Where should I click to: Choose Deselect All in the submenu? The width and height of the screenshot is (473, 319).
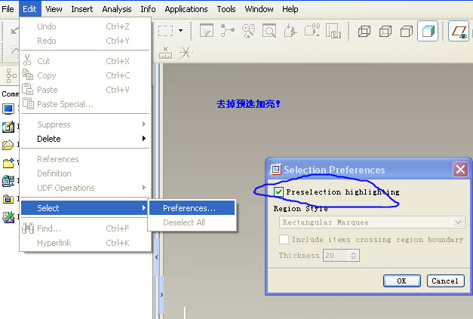click(x=192, y=222)
